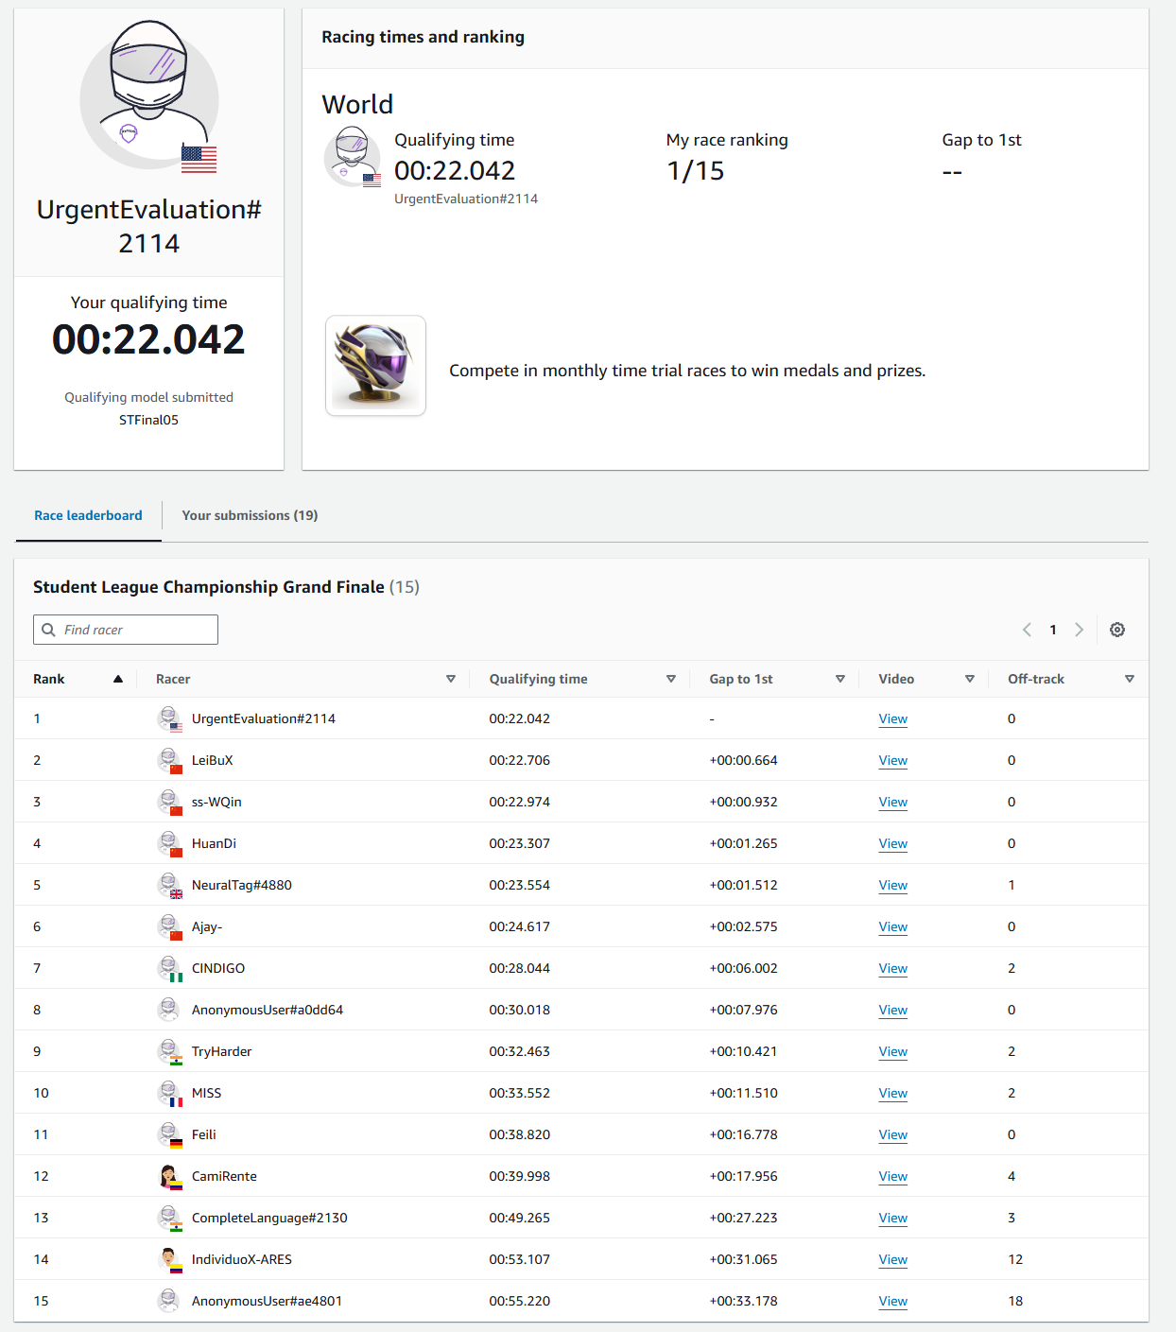This screenshot has height=1332, width=1176.
Task: Click TryHarder racer avatar
Action: click(x=169, y=1051)
